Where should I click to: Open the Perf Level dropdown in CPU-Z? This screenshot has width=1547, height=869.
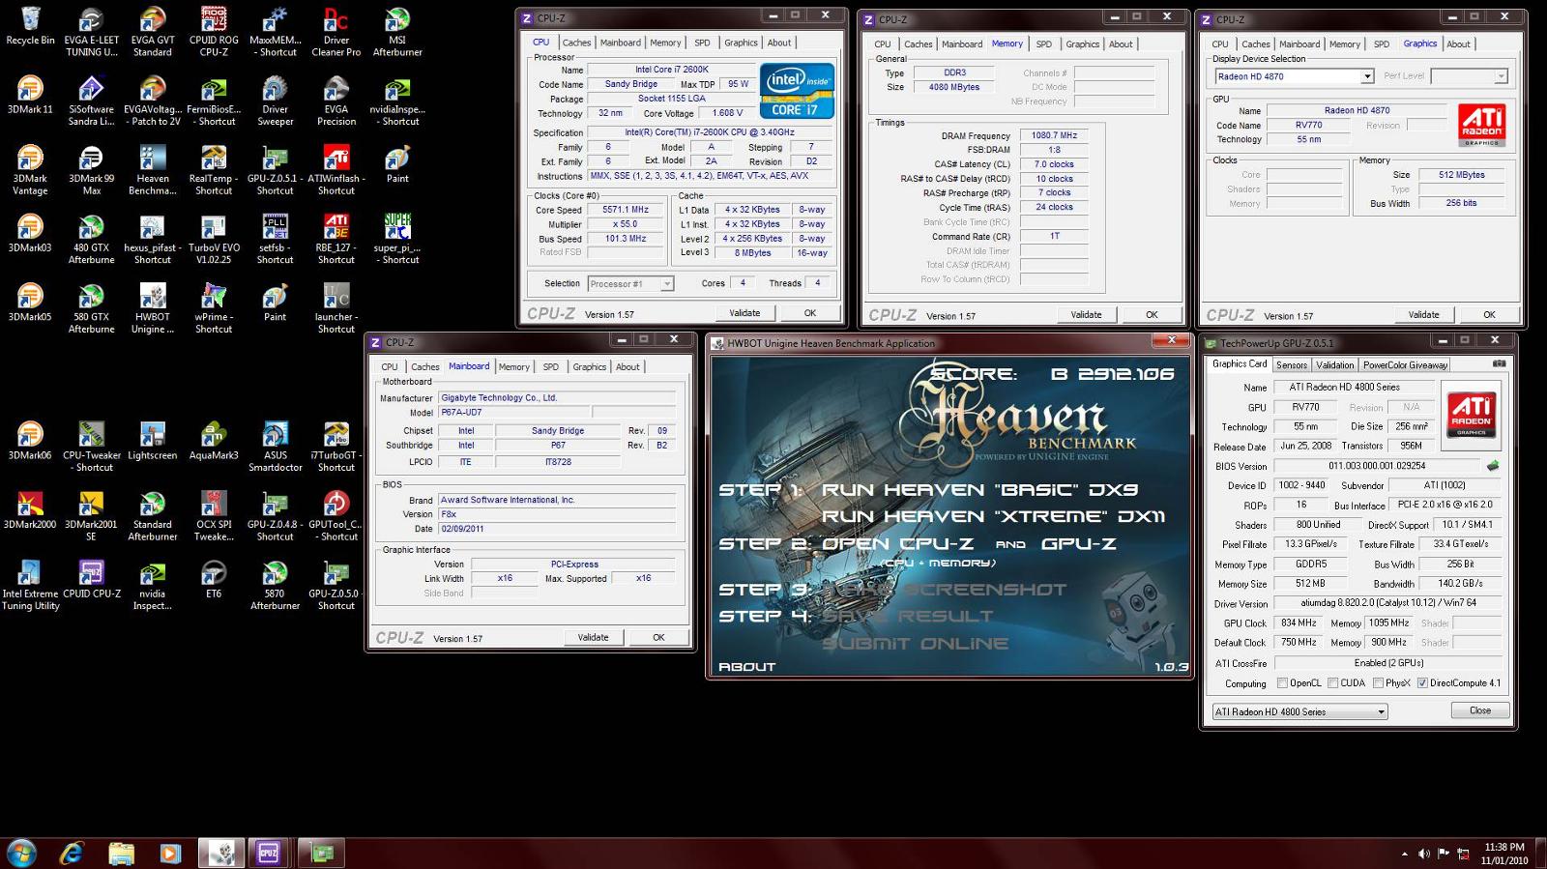(x=1501, y=76)
